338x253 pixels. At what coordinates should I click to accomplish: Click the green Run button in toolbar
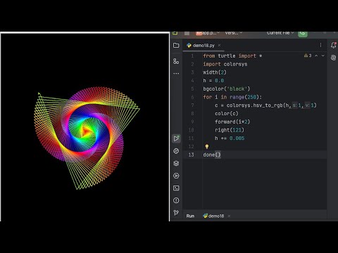(x=303, y=34)
